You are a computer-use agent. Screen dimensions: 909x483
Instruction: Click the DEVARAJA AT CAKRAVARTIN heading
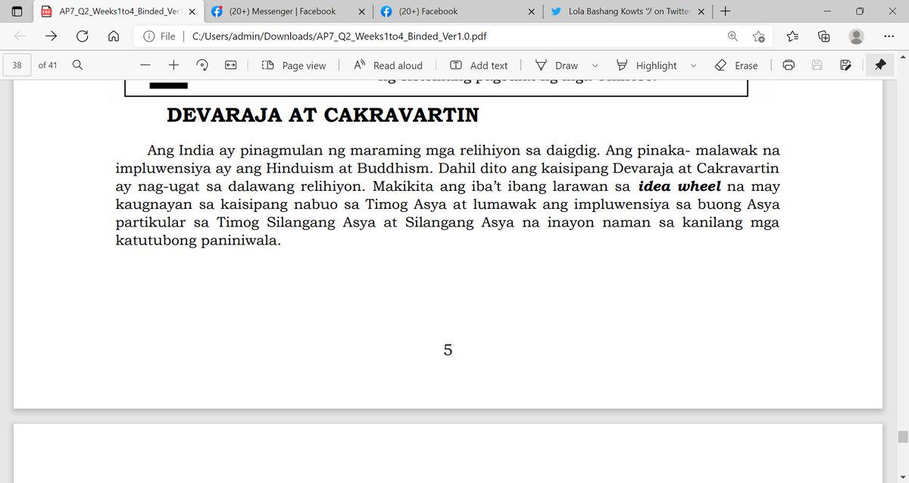[x=323, y=115]
